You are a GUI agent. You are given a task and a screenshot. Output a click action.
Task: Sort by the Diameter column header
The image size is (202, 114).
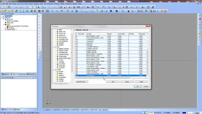[110, 34]
